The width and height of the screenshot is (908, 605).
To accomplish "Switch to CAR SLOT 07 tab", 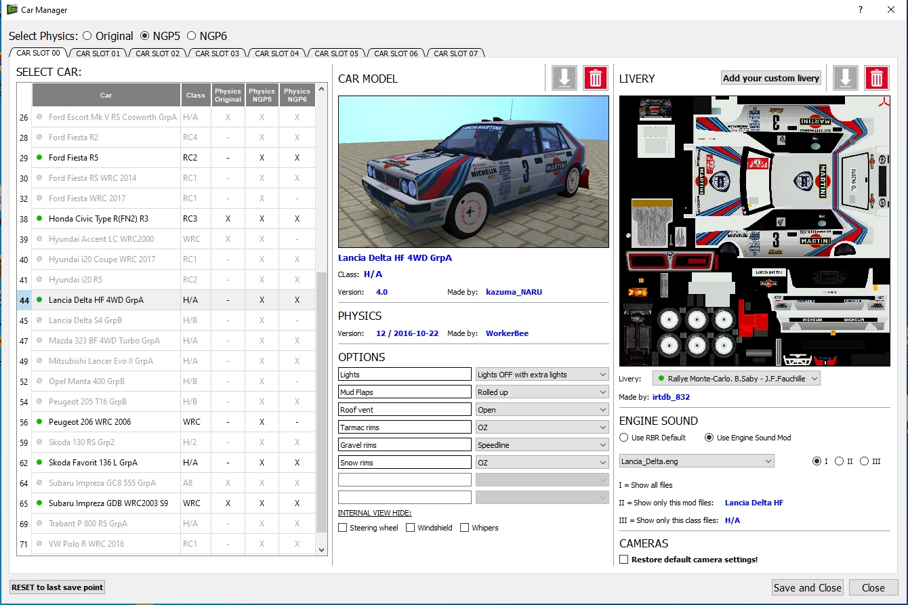I will (455, 54).
